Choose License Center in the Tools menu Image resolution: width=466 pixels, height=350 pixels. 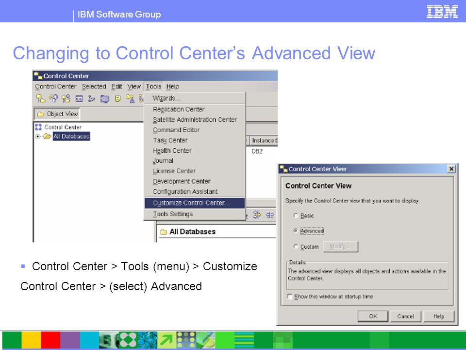195,171
